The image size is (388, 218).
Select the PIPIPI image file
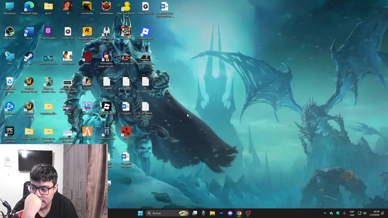tap(87, 83)
